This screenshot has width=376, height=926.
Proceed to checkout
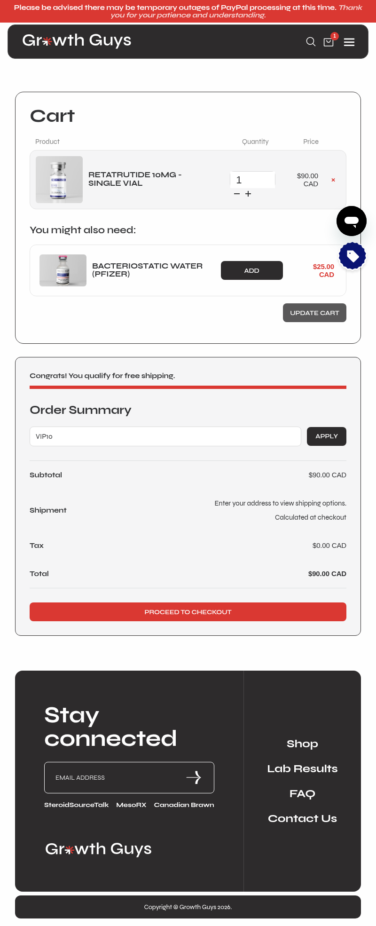click(188, 612)
